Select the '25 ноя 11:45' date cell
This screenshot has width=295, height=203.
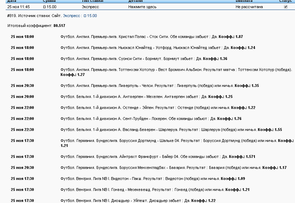(x=18, y=7)
